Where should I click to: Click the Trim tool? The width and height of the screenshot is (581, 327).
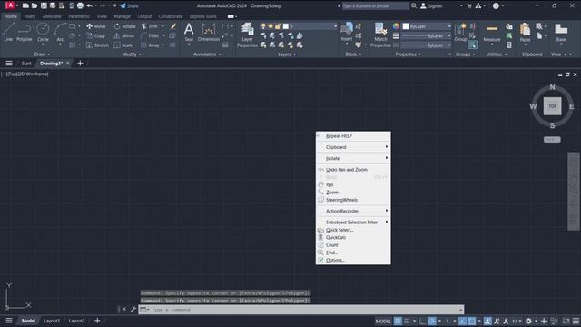[149, 26]
